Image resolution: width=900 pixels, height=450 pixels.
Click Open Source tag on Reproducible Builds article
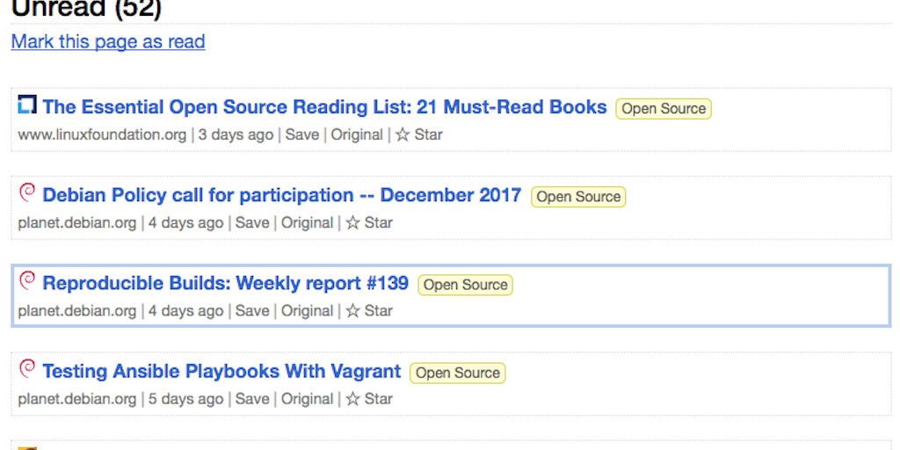[465, 285]
